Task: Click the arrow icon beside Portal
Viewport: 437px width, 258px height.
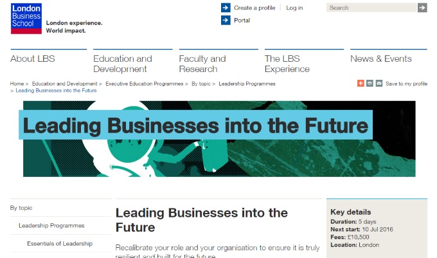Action: (226, 20)
